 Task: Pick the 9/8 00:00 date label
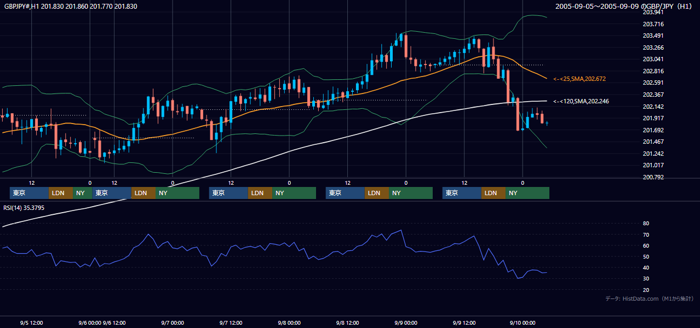pos(289,323)
